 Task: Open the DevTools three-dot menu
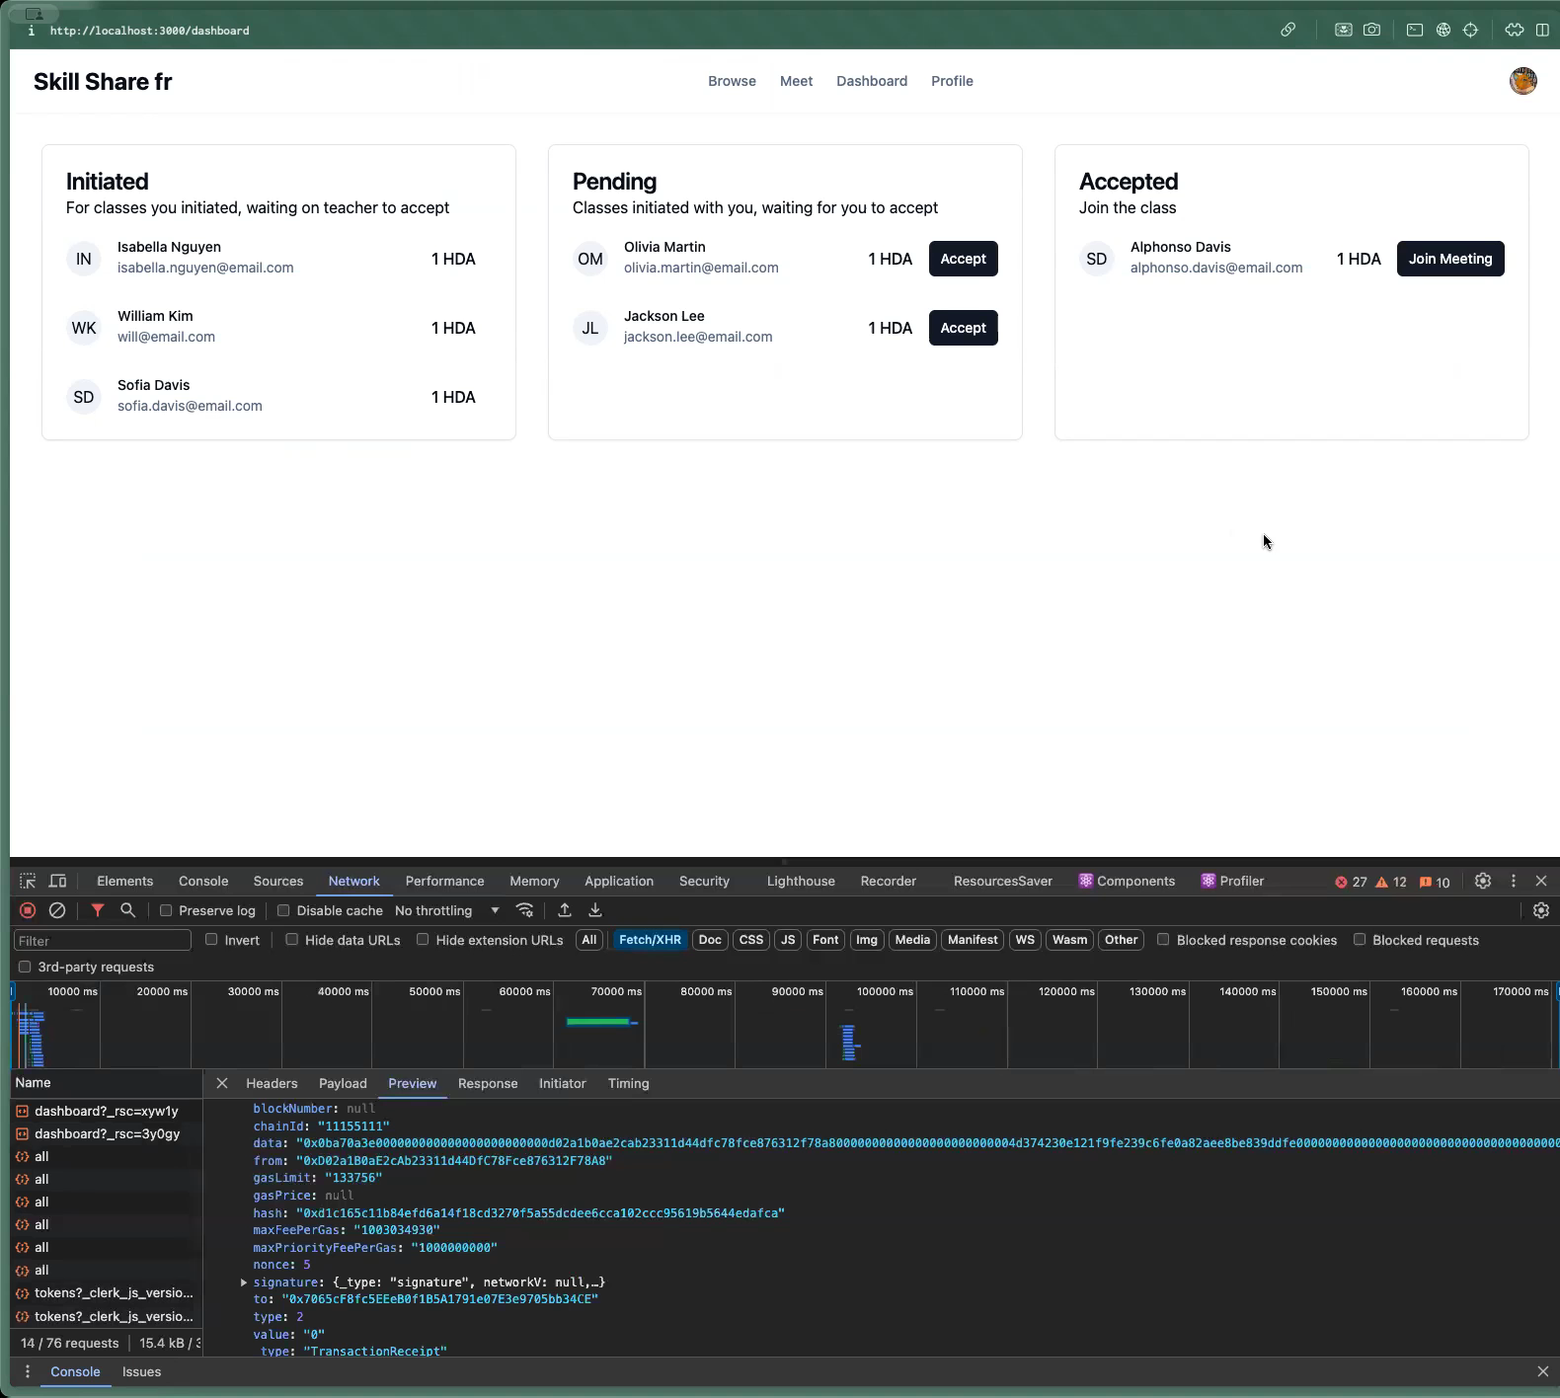1514,881
